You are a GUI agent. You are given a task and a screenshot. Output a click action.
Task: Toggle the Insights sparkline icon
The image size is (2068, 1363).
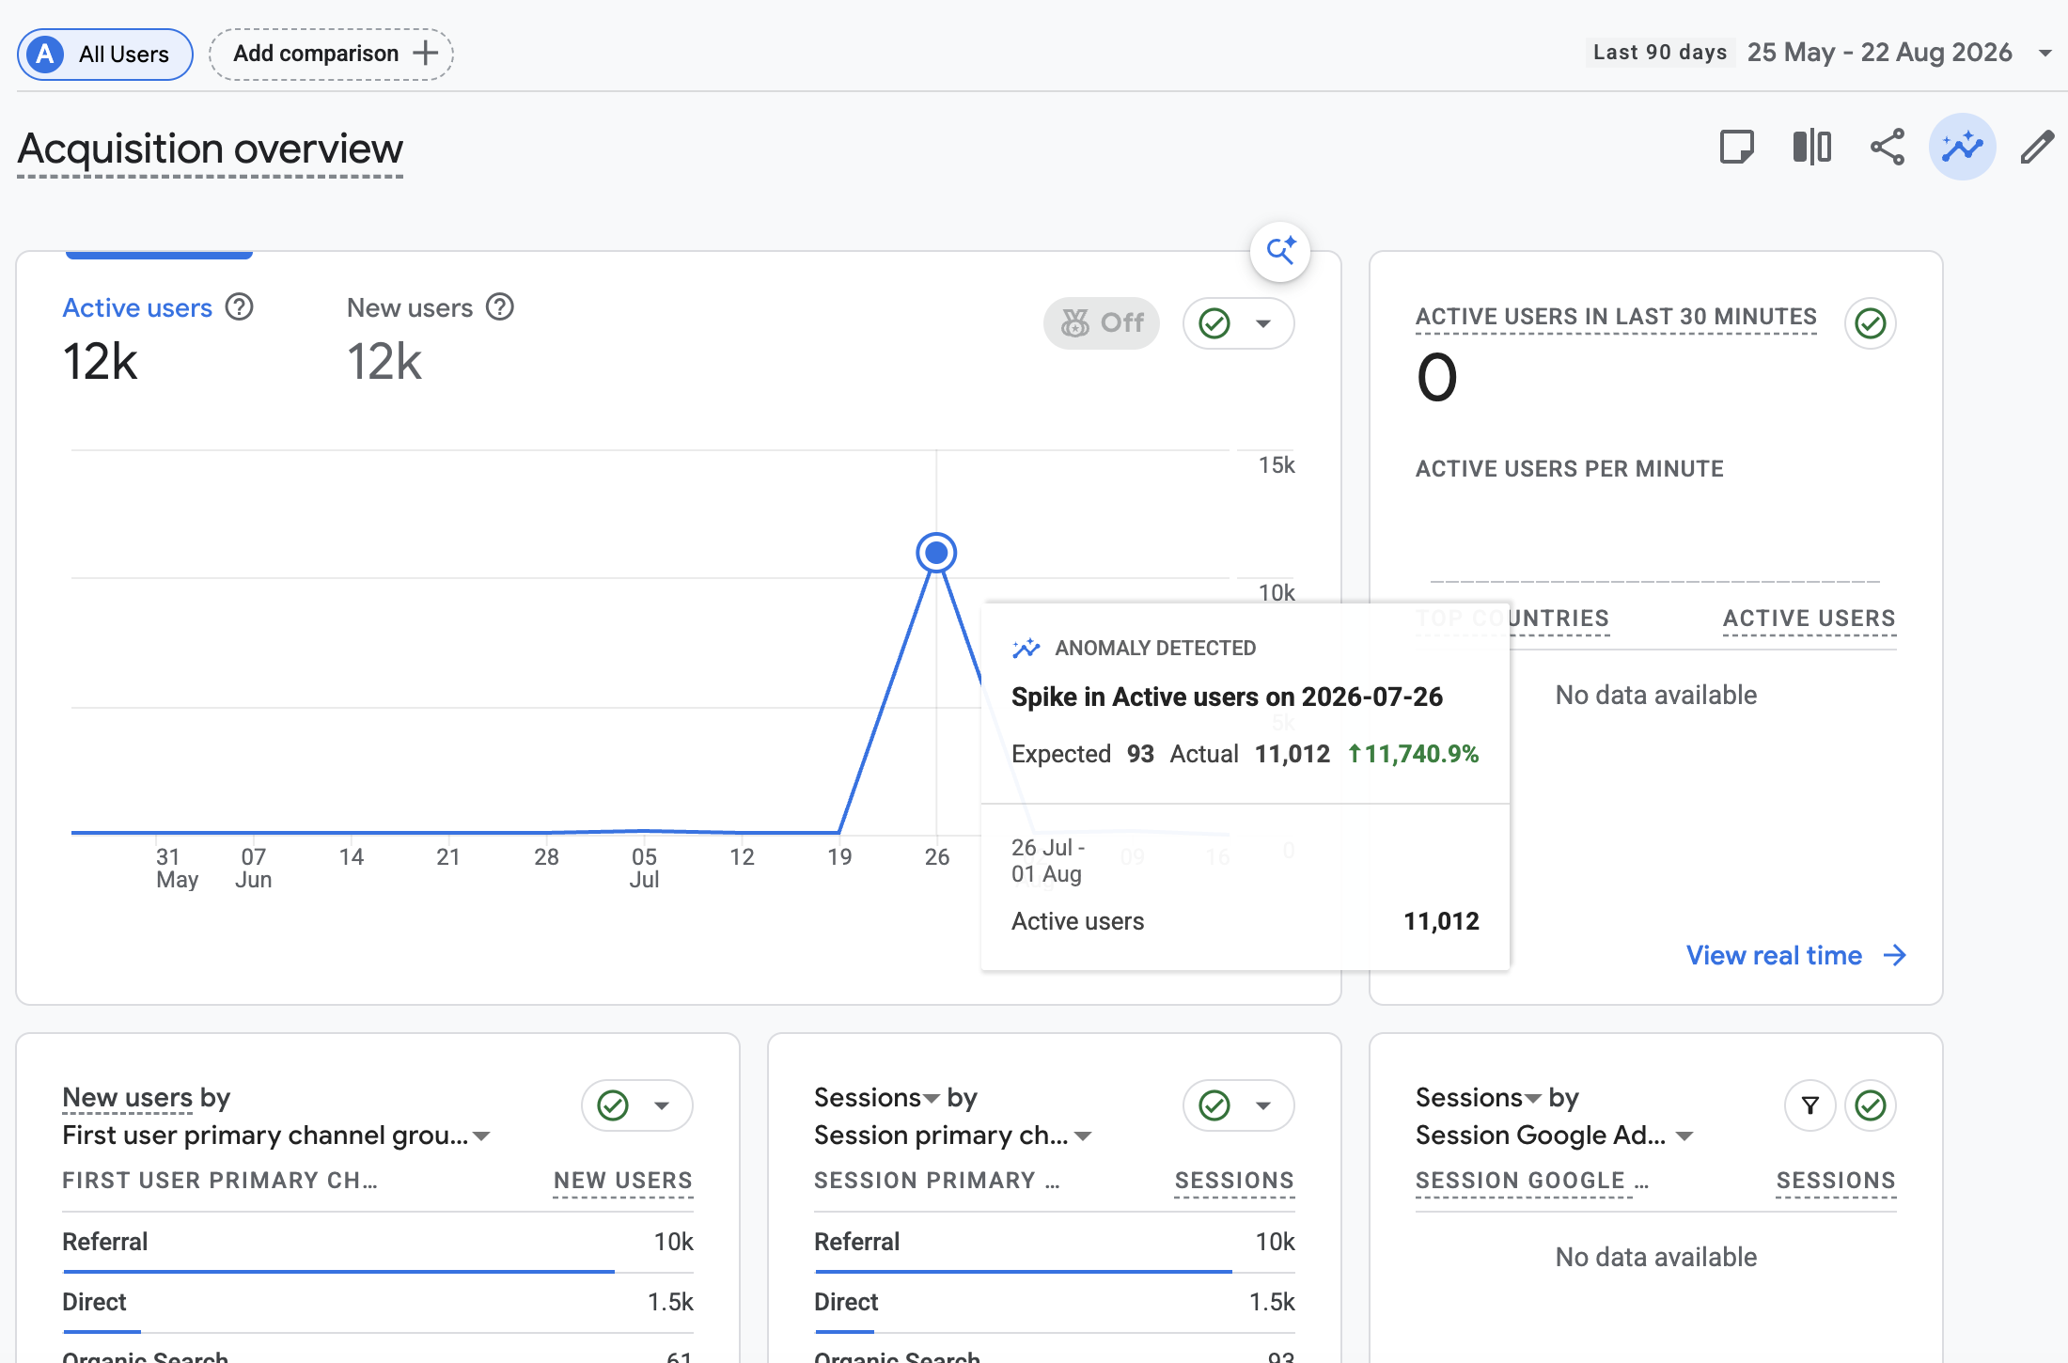[1962, 147]
